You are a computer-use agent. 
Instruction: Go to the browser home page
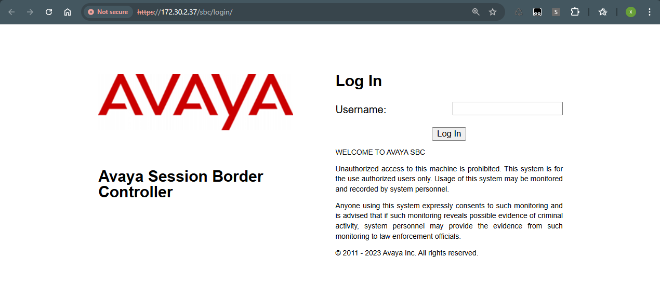click(68, 12)
